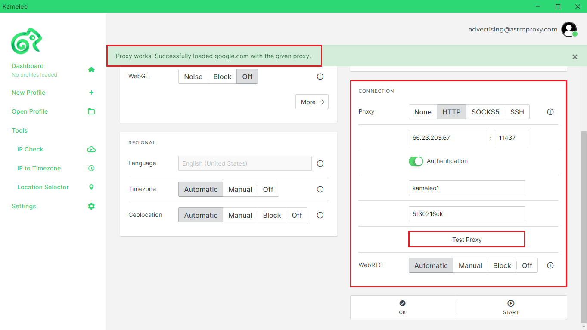Select SOCKS5 proxy type
Image resolution: width=587 pixels, height=330 pixels.
click(485, 112)
